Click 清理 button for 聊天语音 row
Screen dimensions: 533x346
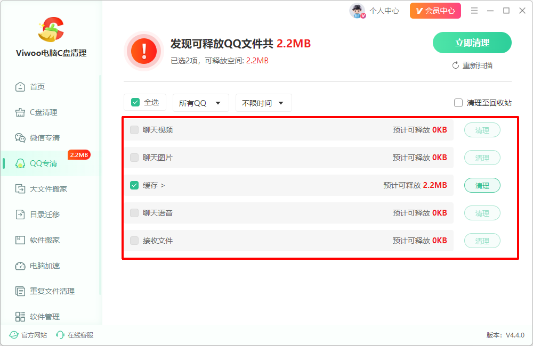[482, 213]
